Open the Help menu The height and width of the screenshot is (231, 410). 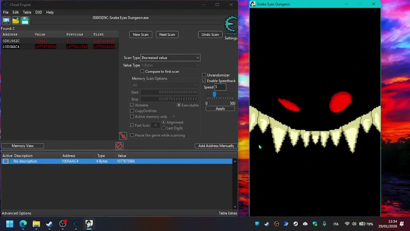(x=50, y=12)
